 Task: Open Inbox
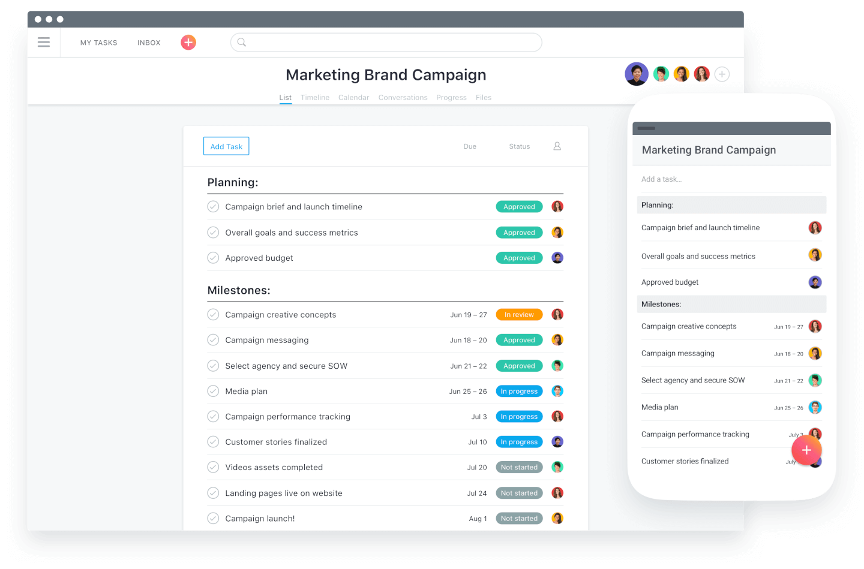149,43
